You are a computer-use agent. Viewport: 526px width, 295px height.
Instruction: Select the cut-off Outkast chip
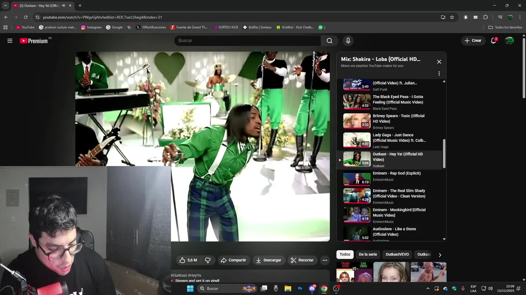pos(424,254)
